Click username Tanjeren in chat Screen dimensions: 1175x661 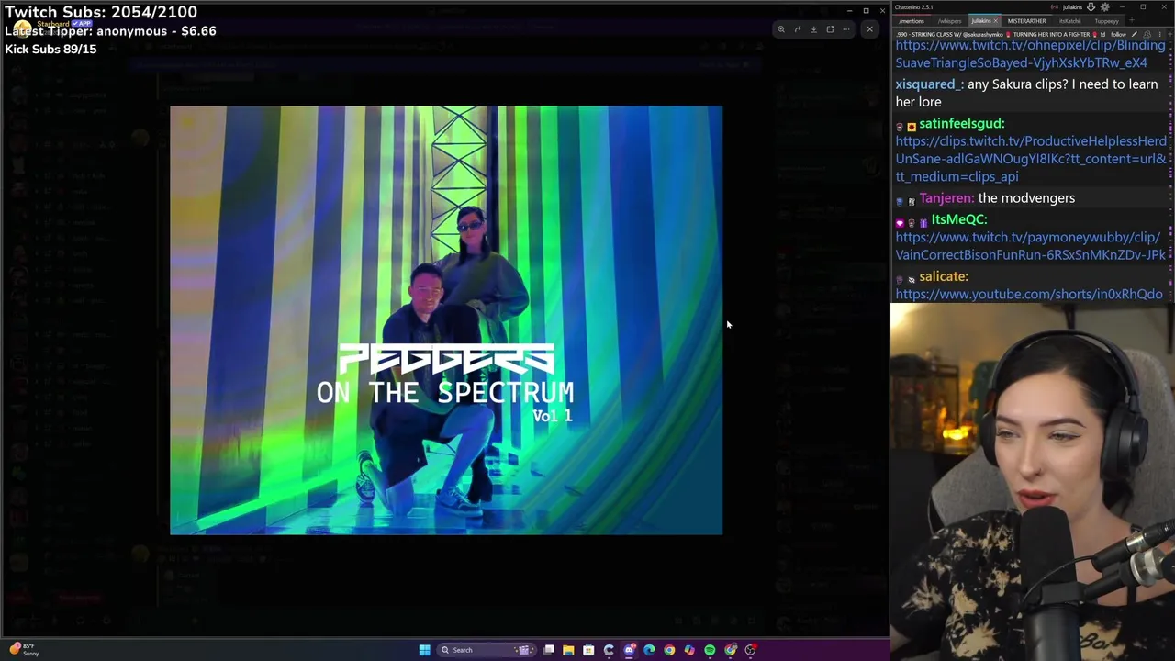click(946, 197)
